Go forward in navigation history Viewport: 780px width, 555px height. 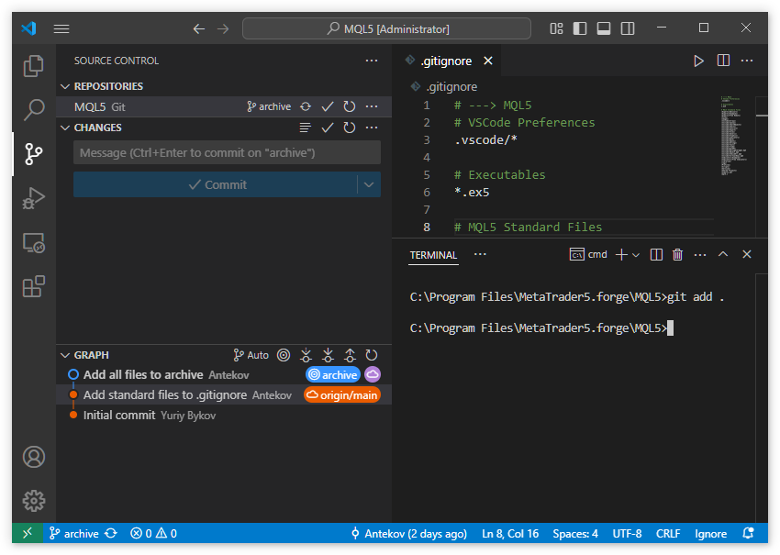(x=223, y=28)
